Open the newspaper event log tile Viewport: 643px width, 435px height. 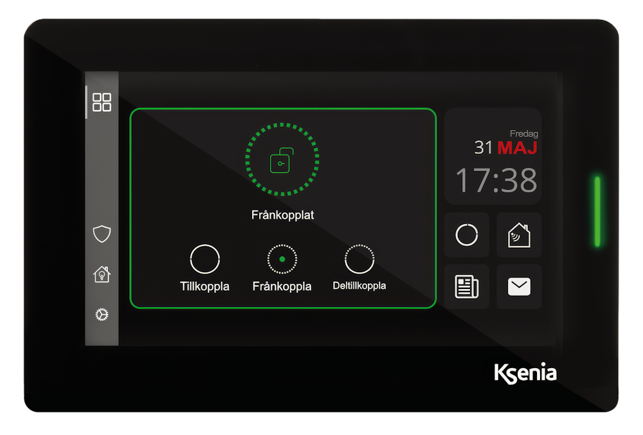(x=467, y=287)
